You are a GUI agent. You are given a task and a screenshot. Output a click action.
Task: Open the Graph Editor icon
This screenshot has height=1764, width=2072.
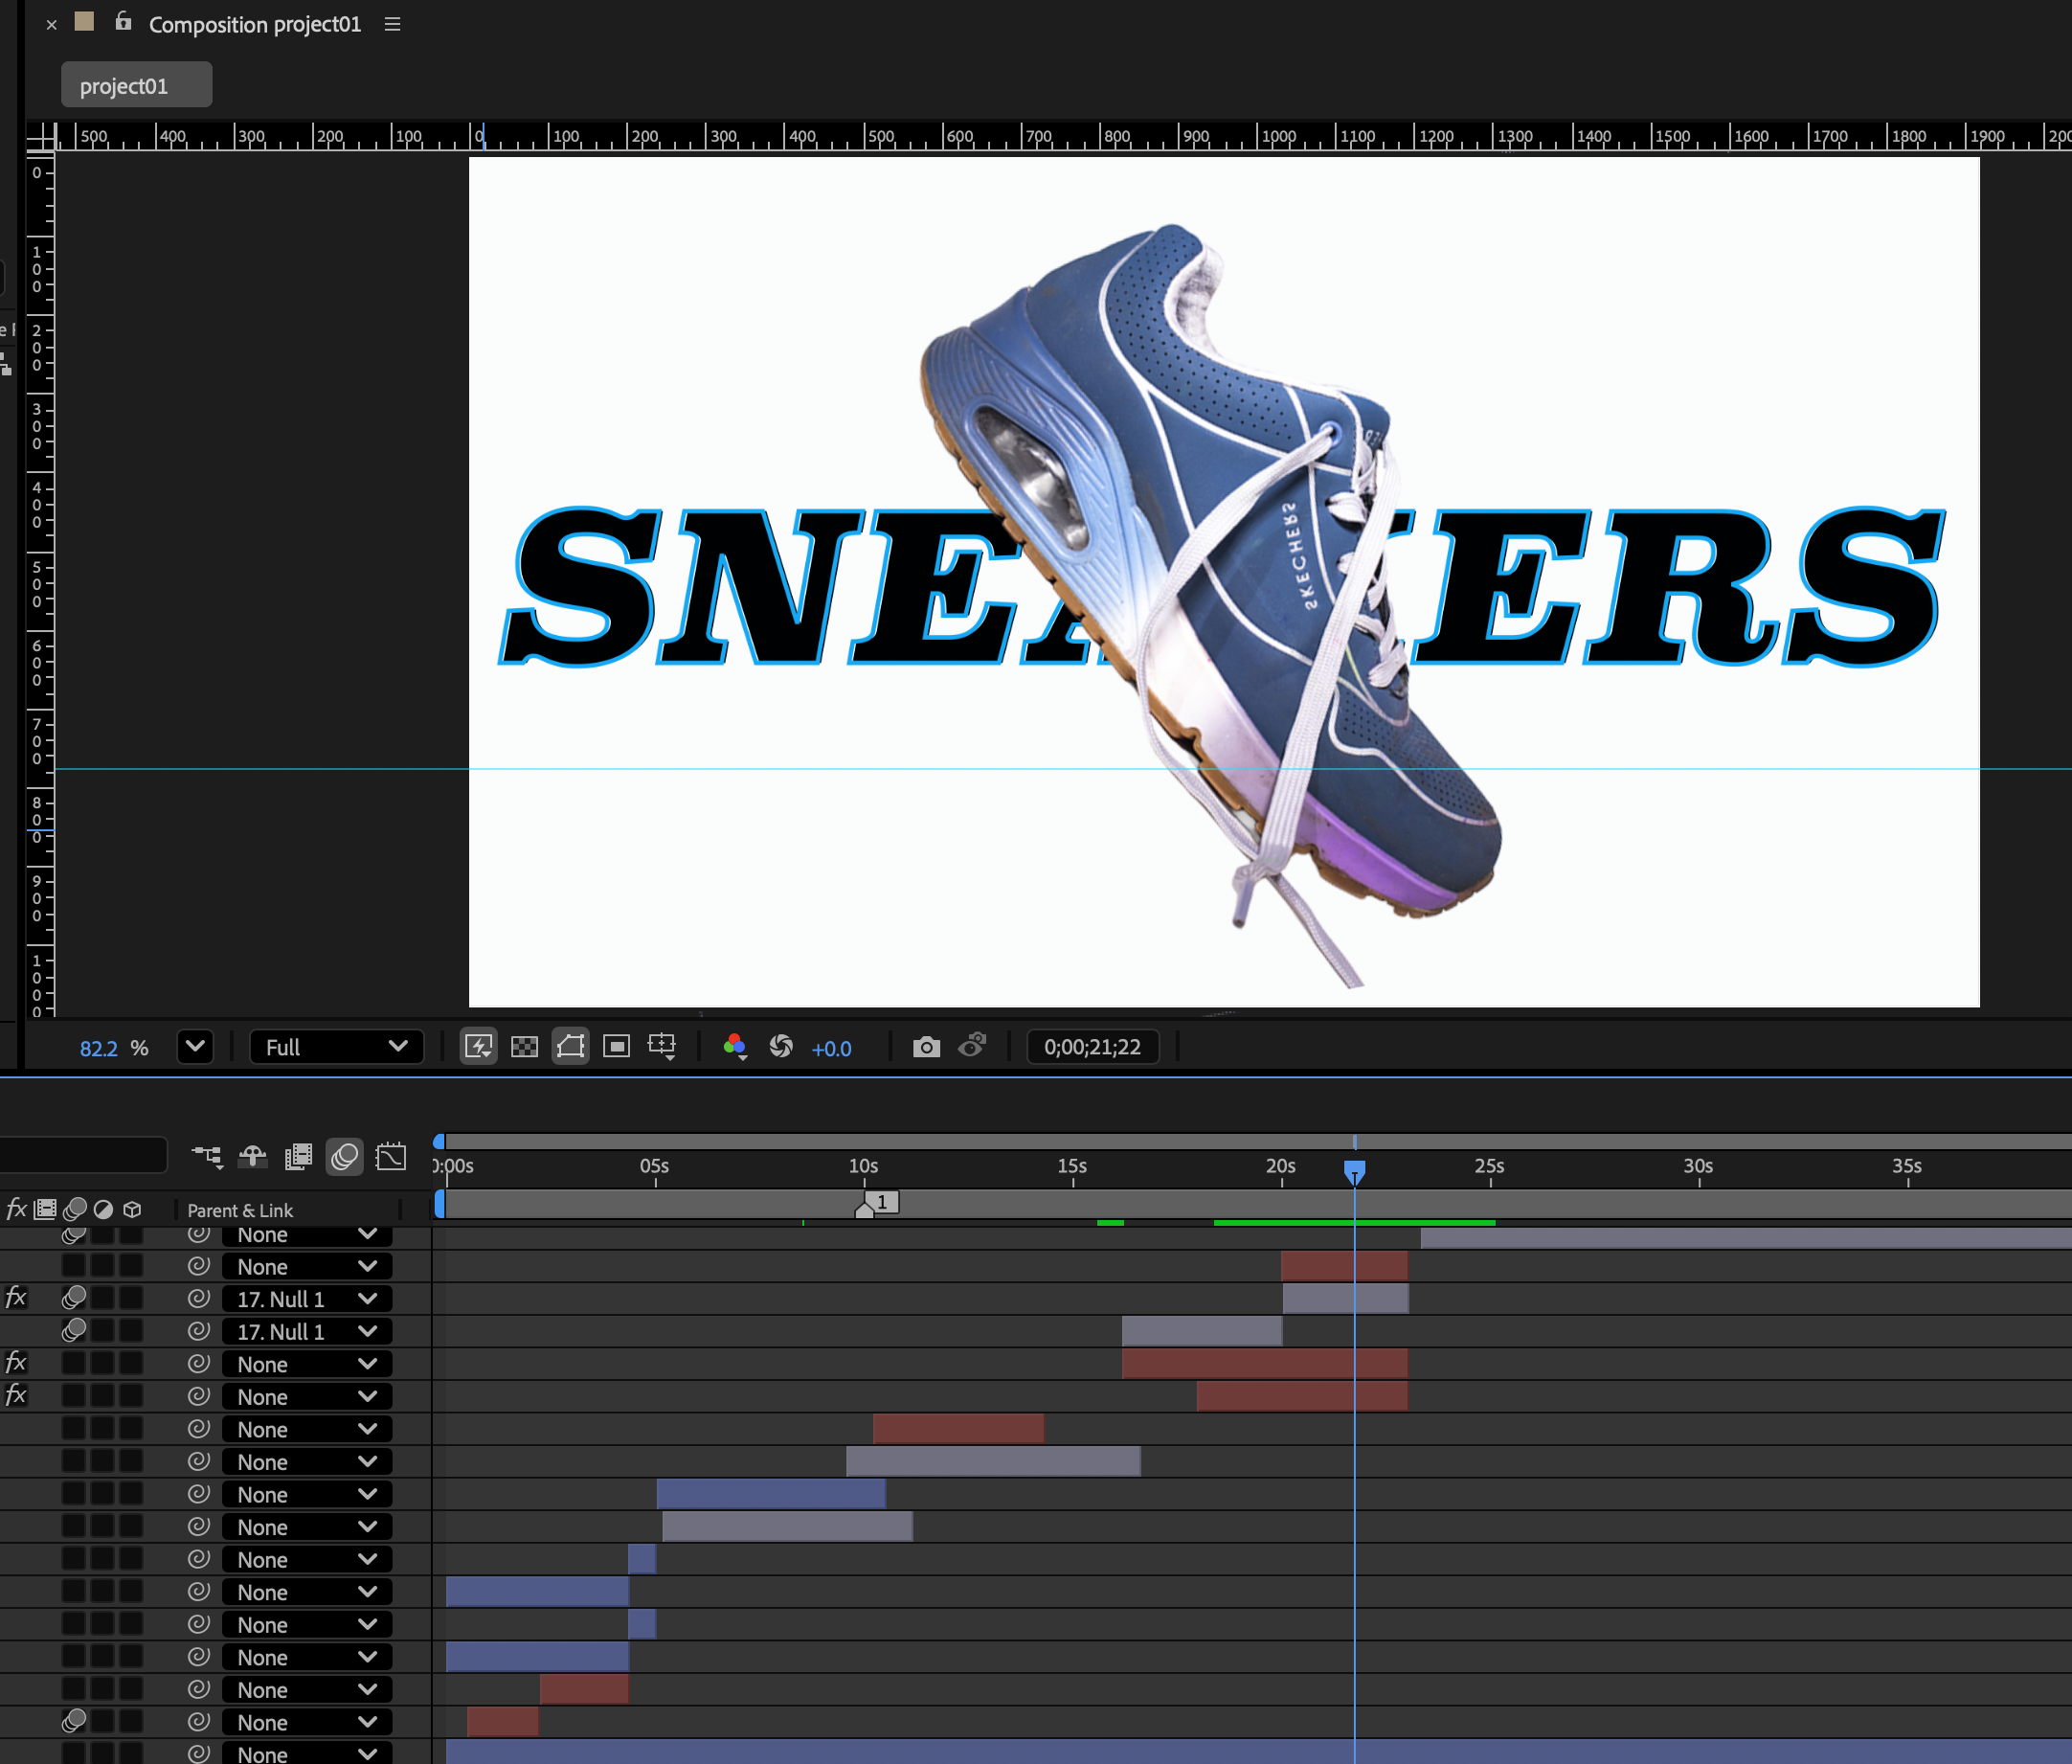point(391,1157)
